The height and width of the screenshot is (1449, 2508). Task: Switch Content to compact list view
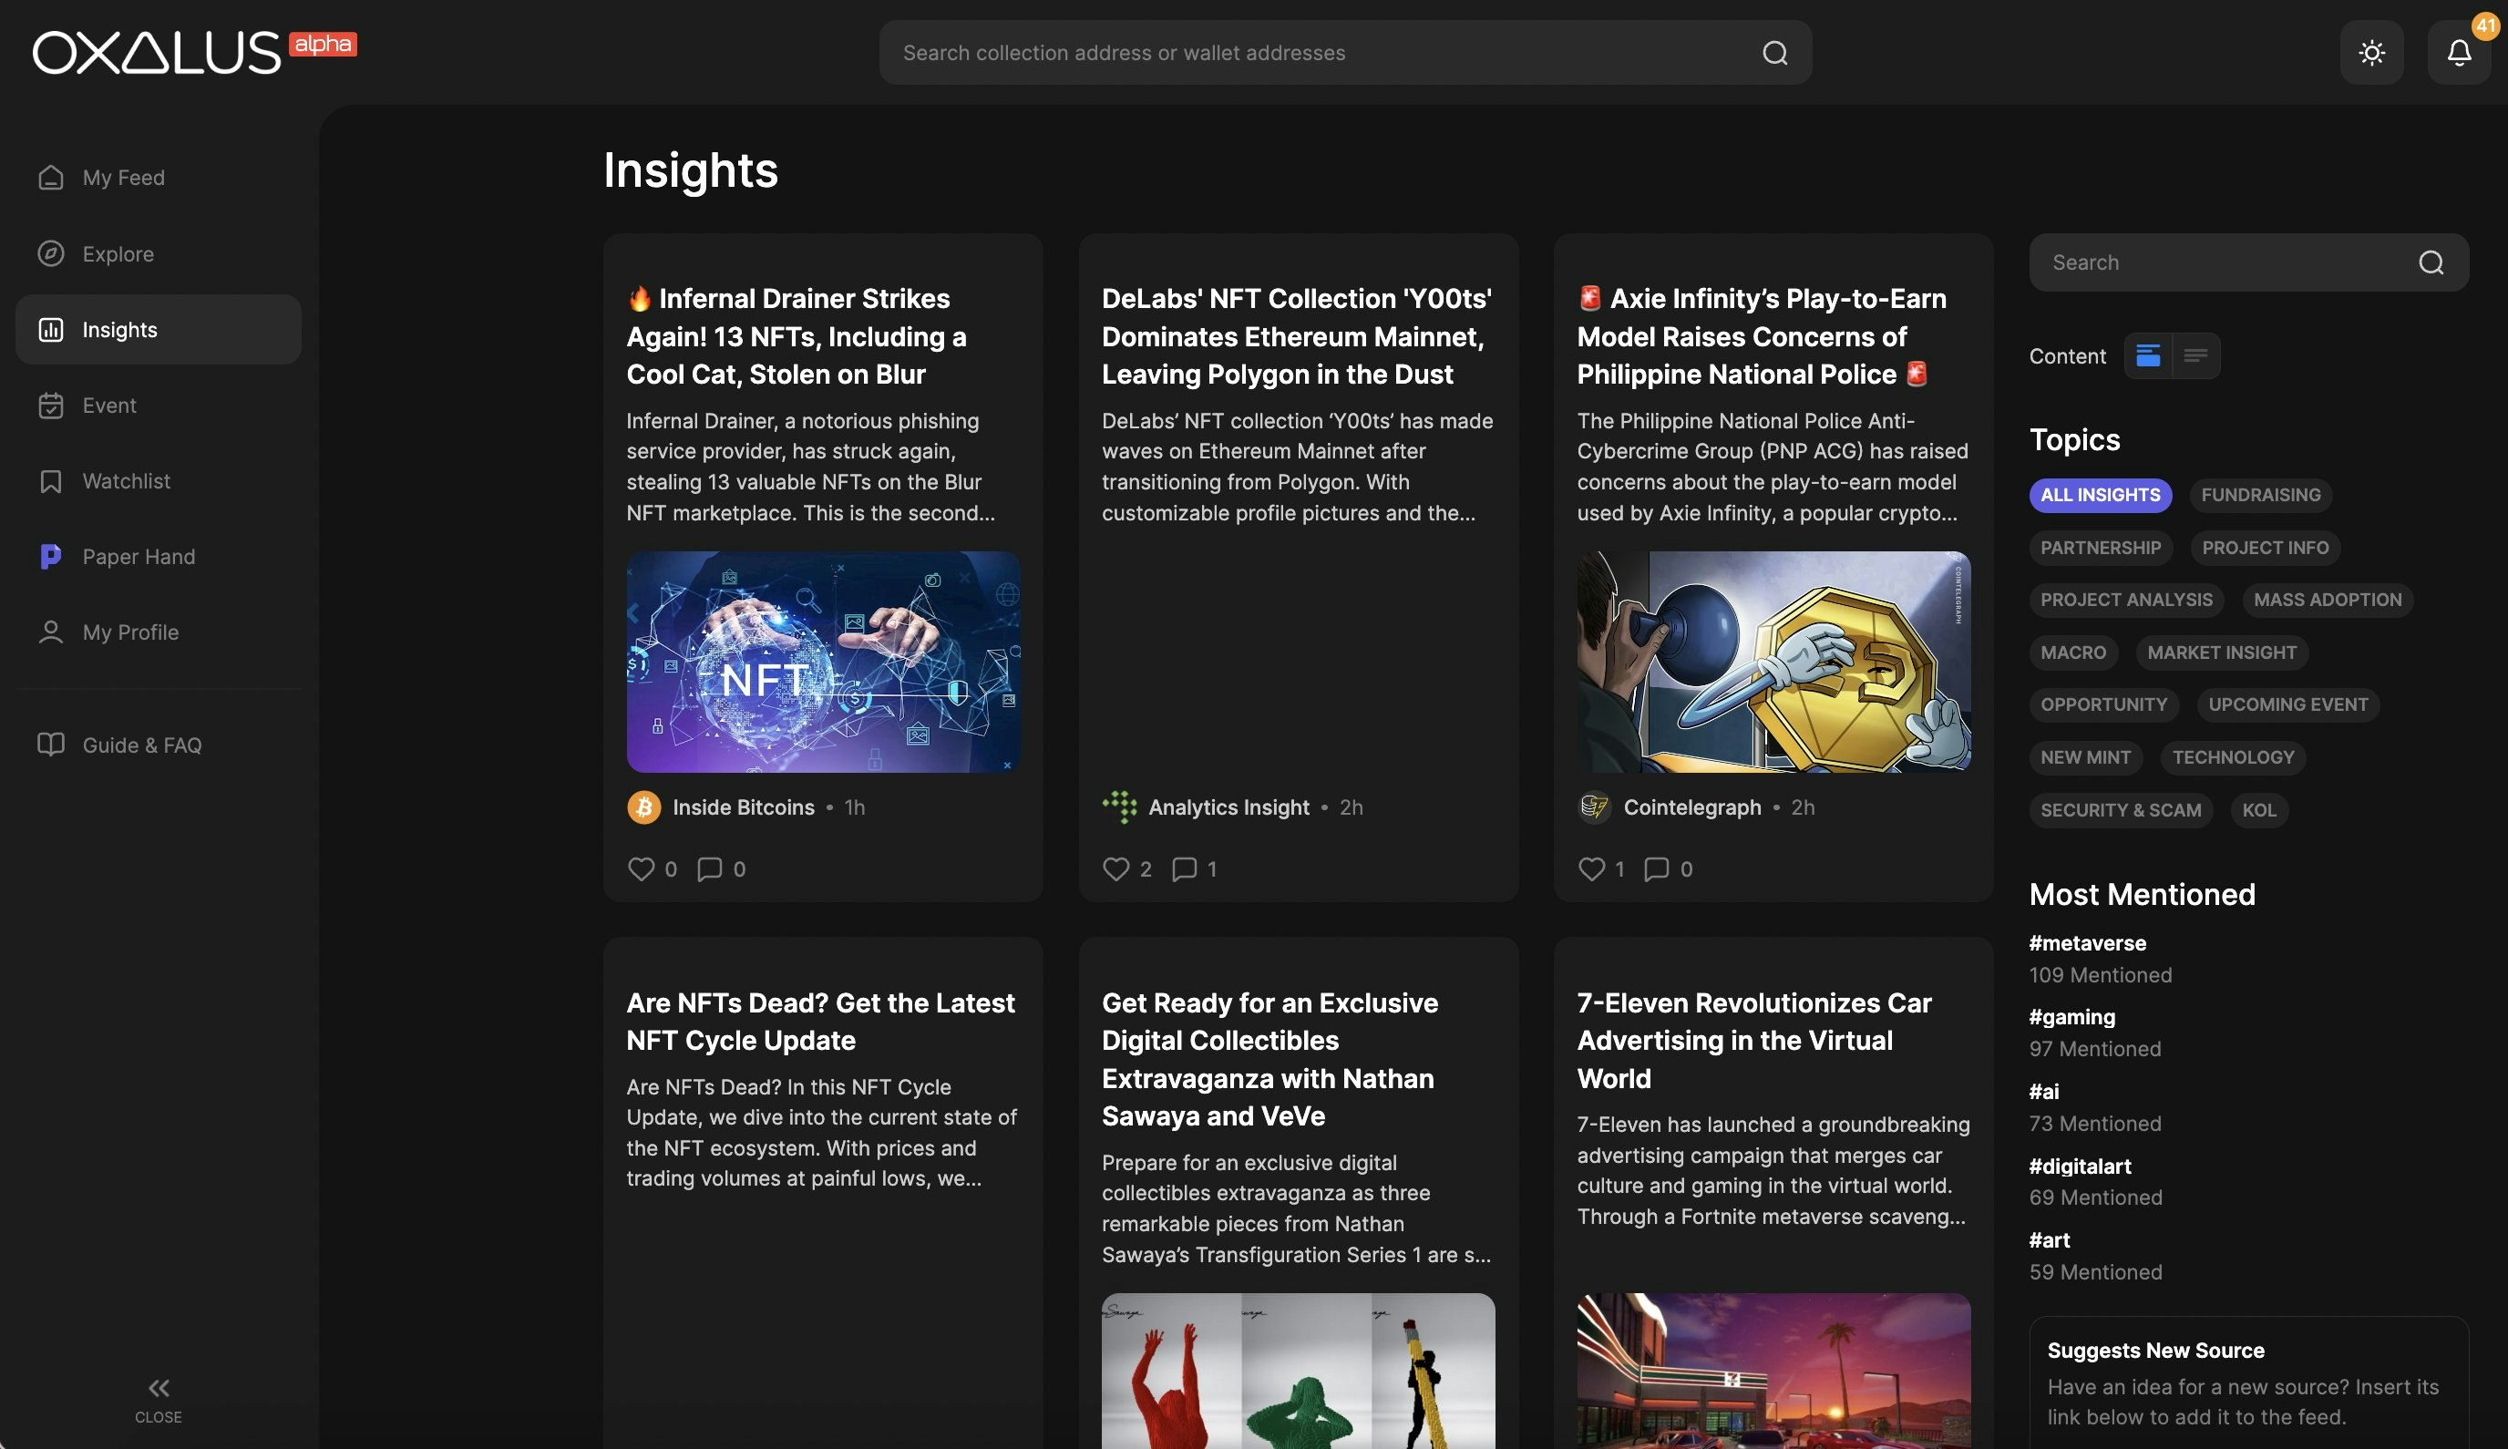[x=2195, y=356]
